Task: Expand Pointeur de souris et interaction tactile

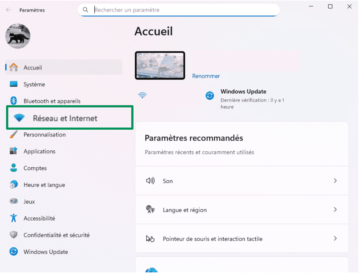Action: [x=335, y=239]
